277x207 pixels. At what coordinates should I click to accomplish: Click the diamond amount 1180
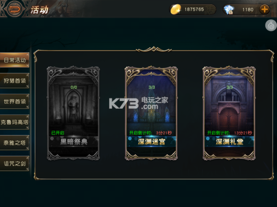[x=248, y=10]
